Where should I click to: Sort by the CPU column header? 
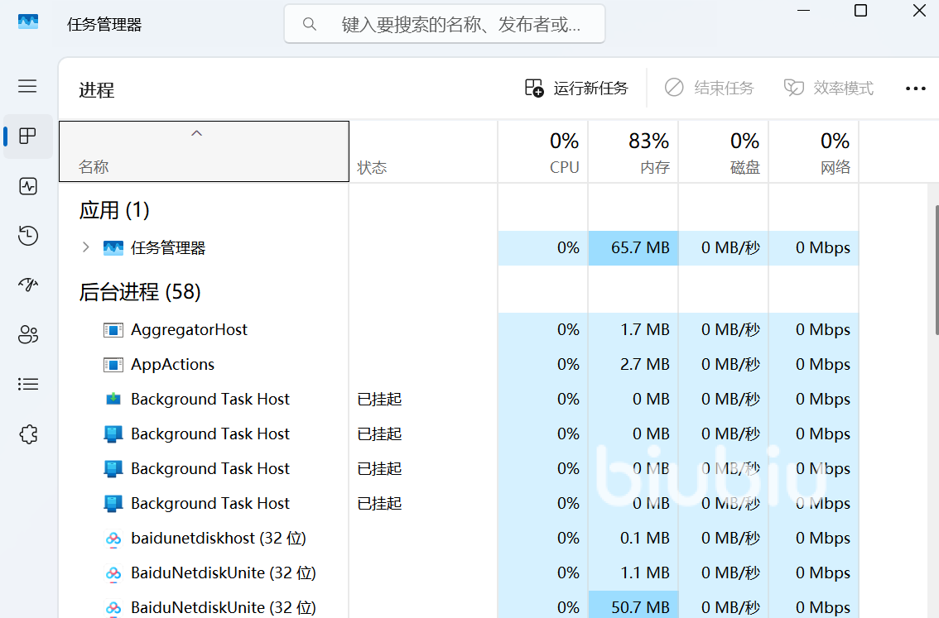(543, 152)
